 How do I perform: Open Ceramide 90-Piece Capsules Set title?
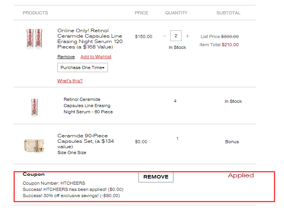tap(86, 141)
